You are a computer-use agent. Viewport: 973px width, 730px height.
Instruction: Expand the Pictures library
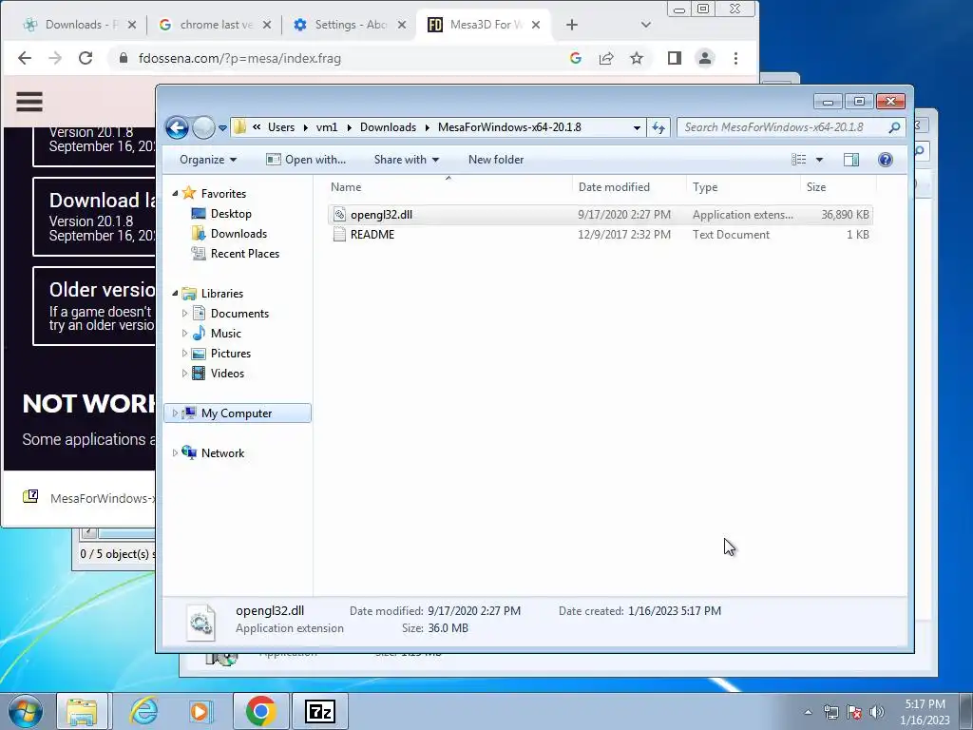pyautogui.click(x=184, y=354)
